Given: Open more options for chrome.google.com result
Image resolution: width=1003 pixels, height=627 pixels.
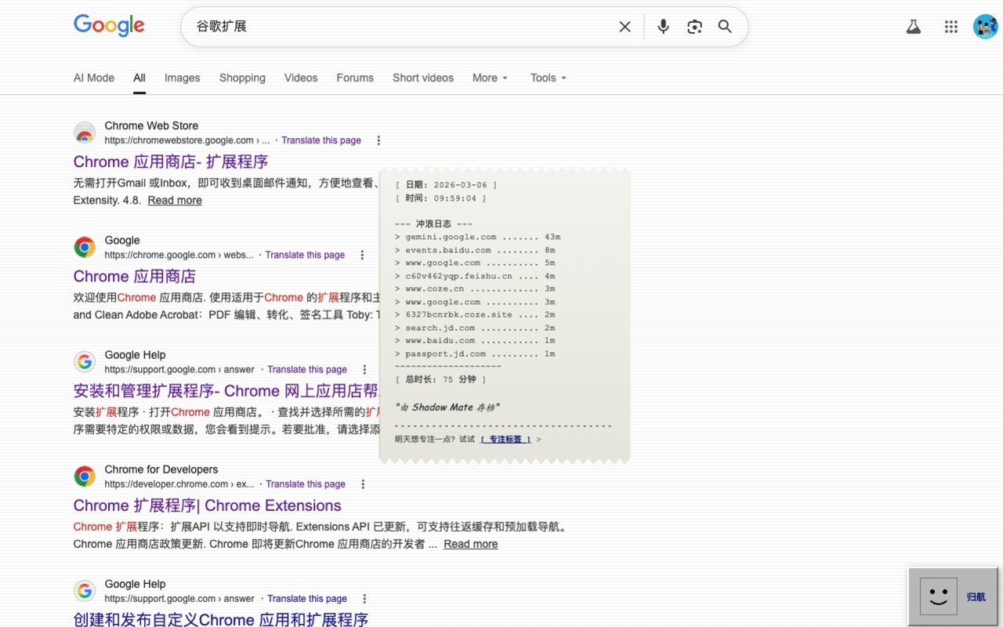Looking at the screenshot, I should (362, 255).
